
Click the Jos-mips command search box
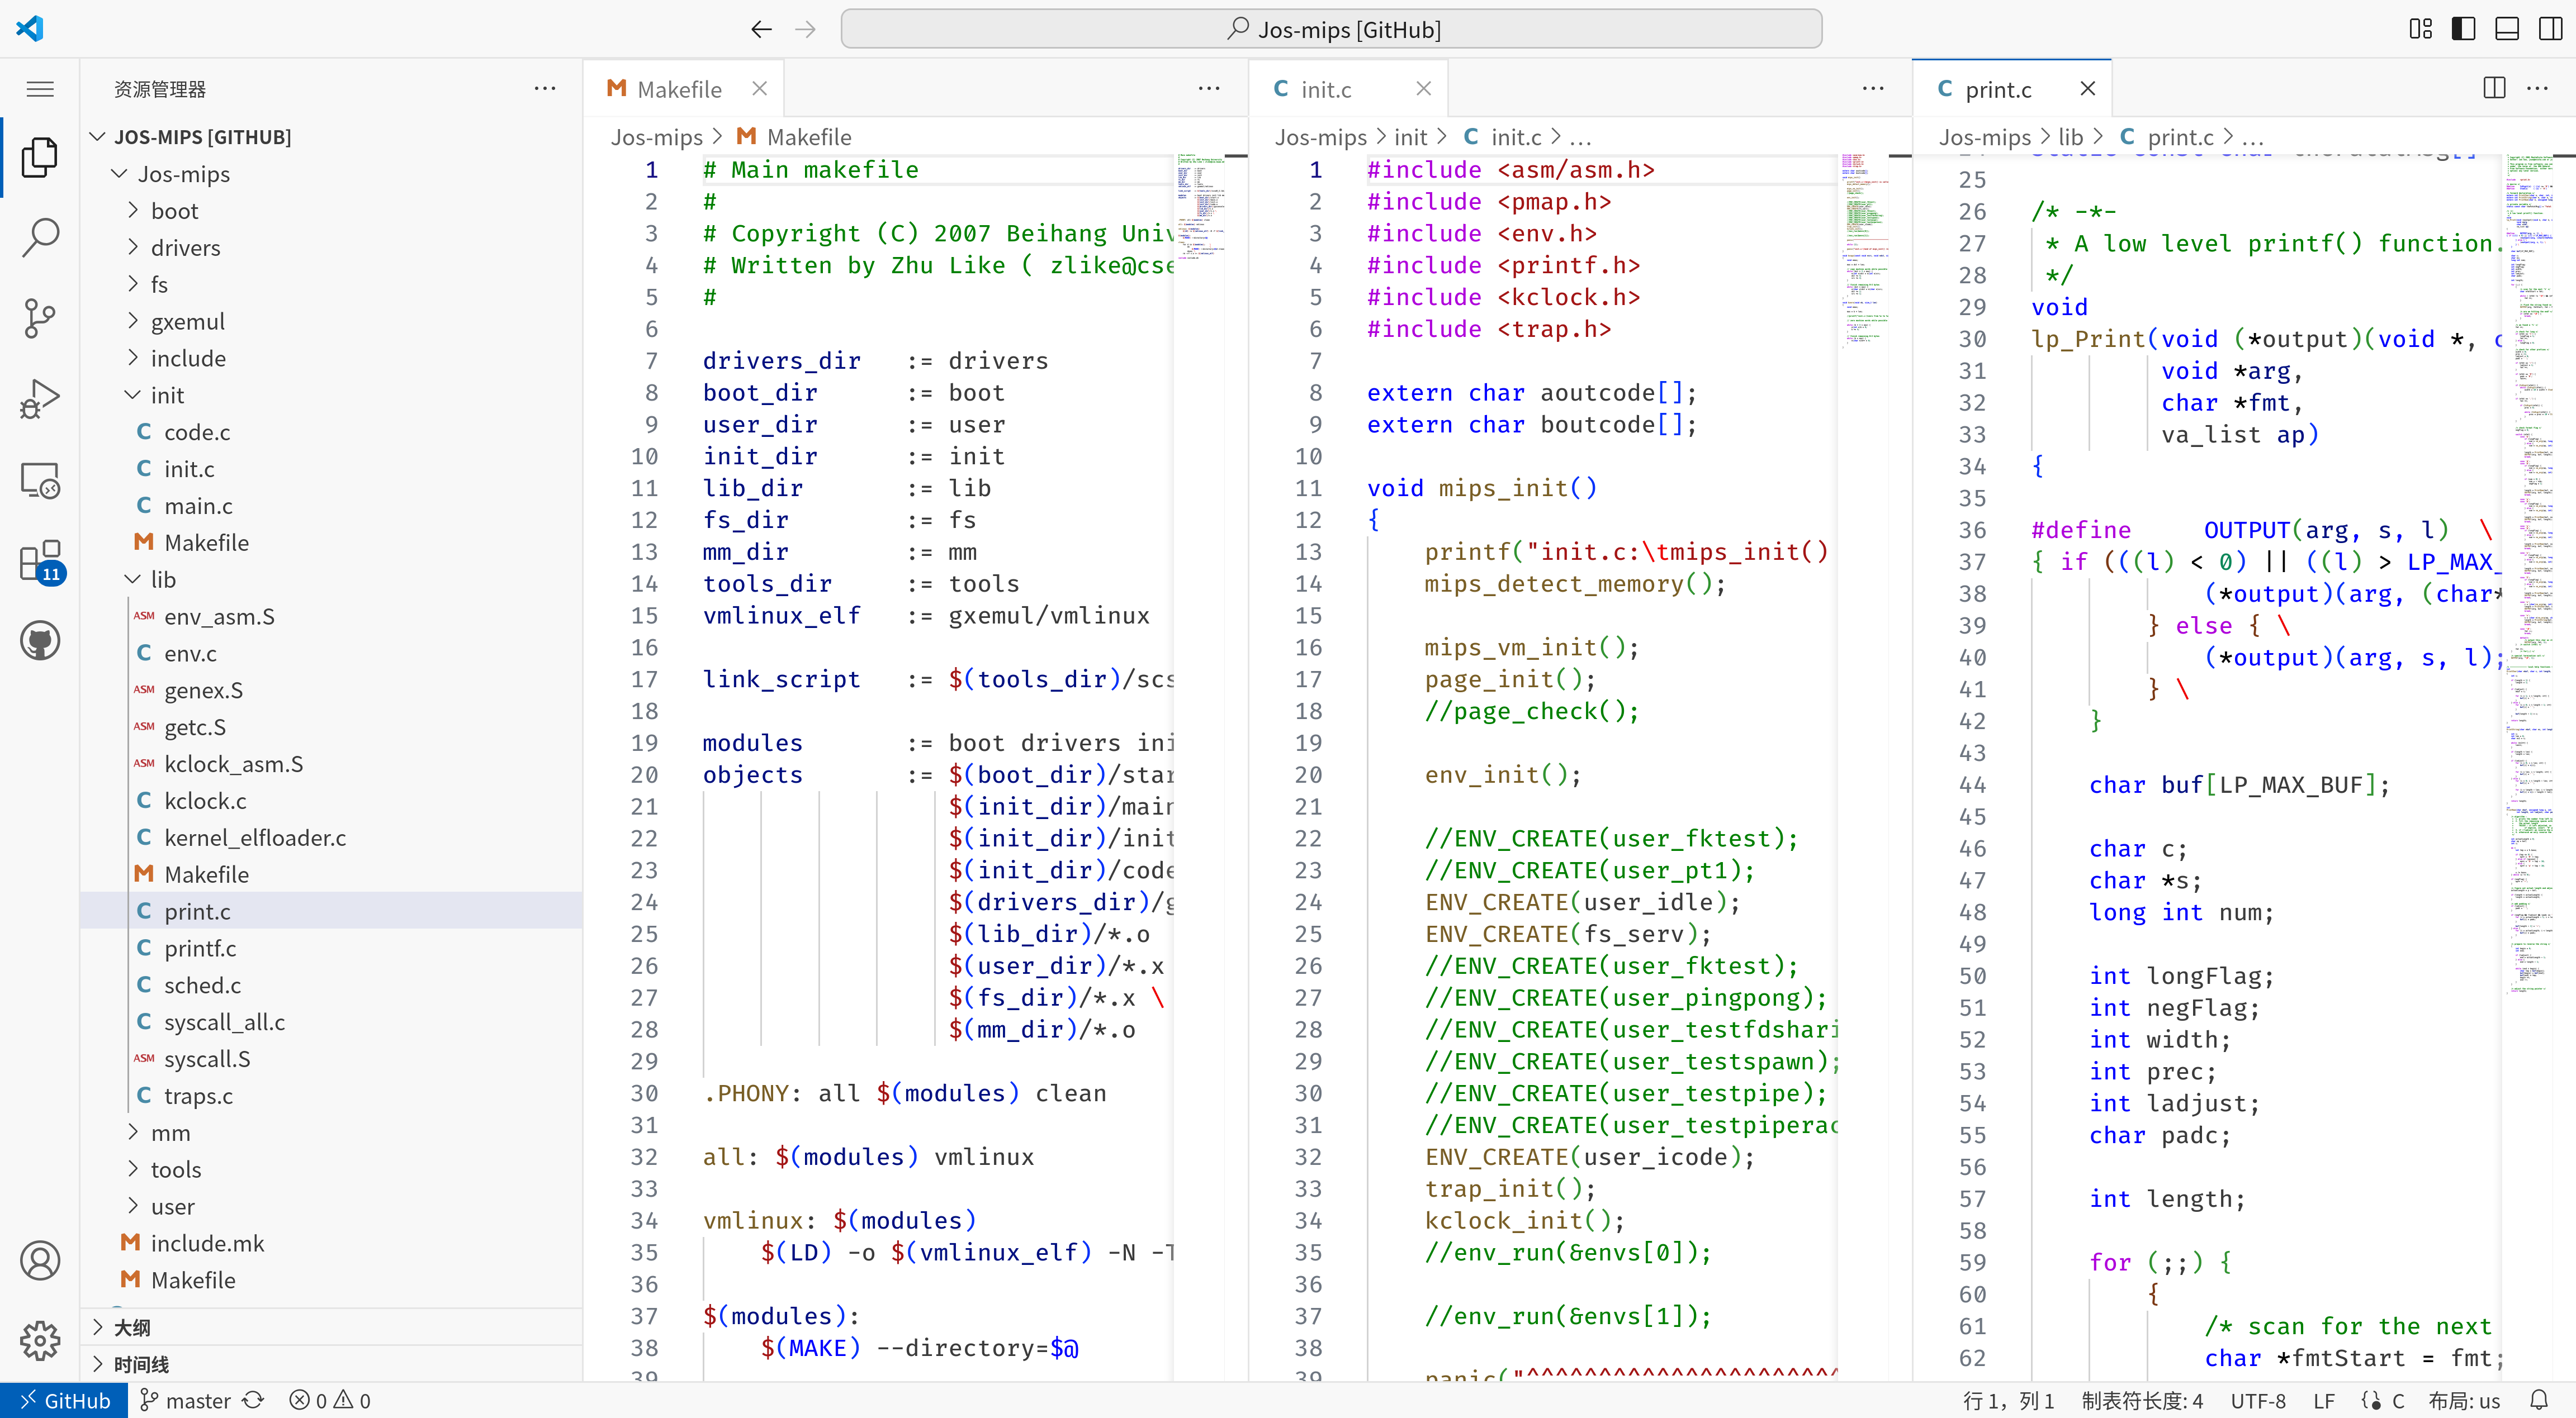point(1331,28)
